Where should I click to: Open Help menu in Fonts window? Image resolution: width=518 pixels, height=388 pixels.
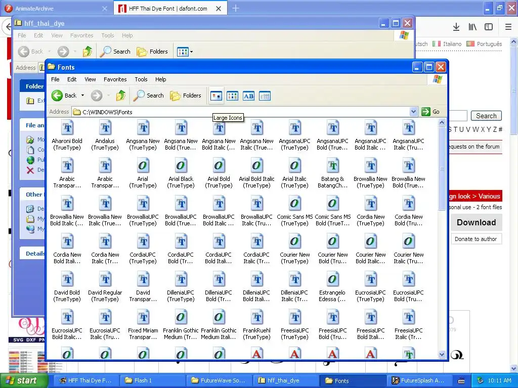pyautogui.click(x=160, y=79)
